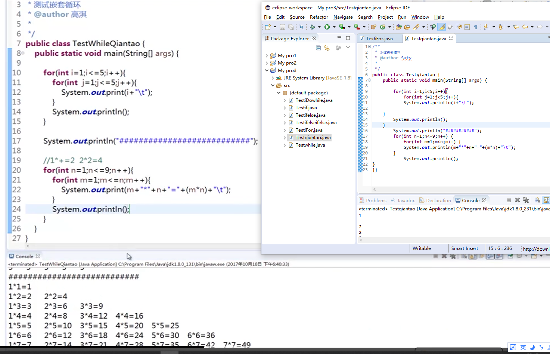The image size is (550, 354).
Task: Toggle fold marker at editor line 7
Action: click(x=370, y=80)
